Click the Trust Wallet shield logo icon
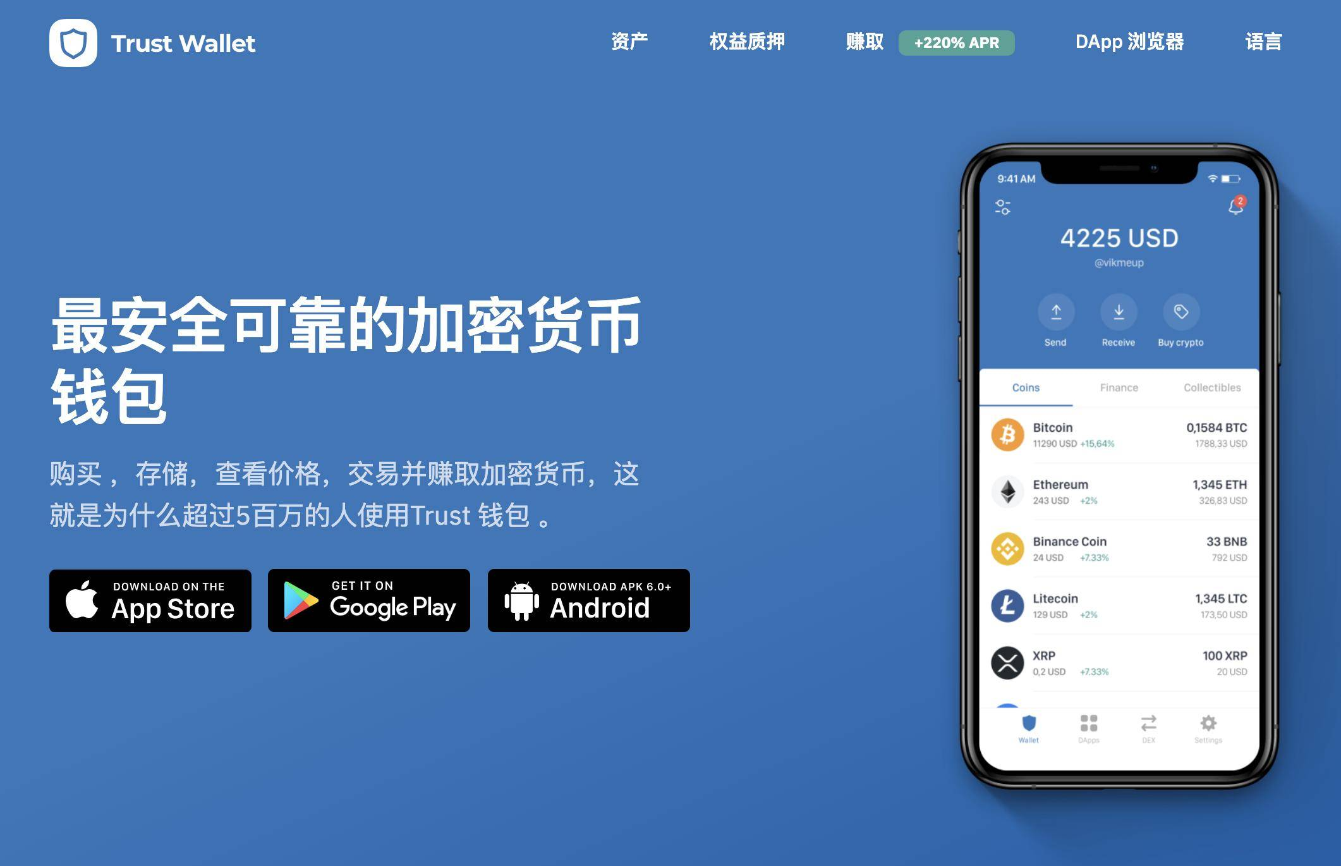The width and height of the screenshot is (1341, 866). click(x=70, y=40)
